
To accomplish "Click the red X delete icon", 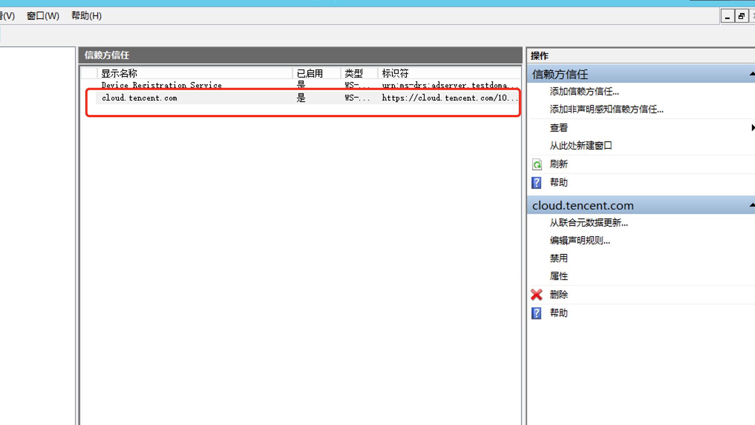I will tap(536, 295).
